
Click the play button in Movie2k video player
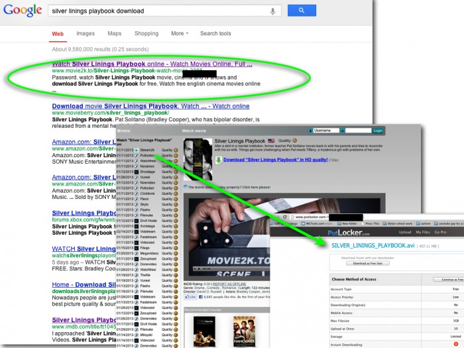[194, 269]
